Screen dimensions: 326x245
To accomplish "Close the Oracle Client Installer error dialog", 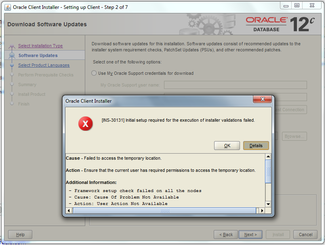I will pos(263,99).
